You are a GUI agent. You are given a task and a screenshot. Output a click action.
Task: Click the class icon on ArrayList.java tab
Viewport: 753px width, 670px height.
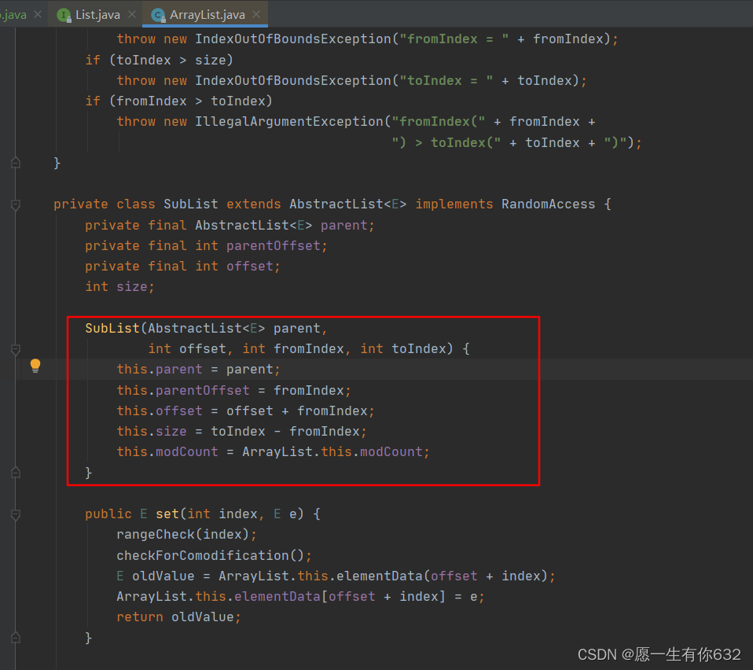(x=159, y=13)
